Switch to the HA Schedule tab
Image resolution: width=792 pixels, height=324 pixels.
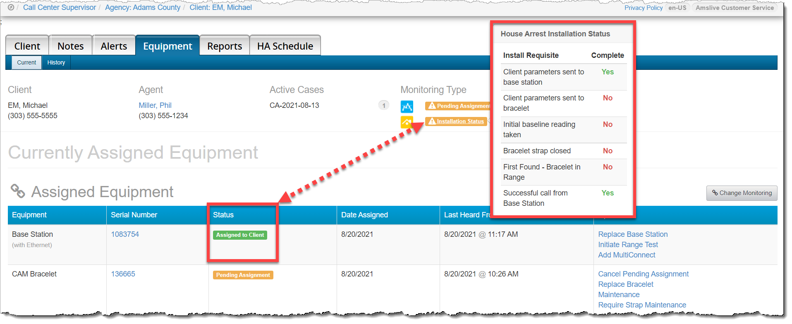tap(285, 46)
